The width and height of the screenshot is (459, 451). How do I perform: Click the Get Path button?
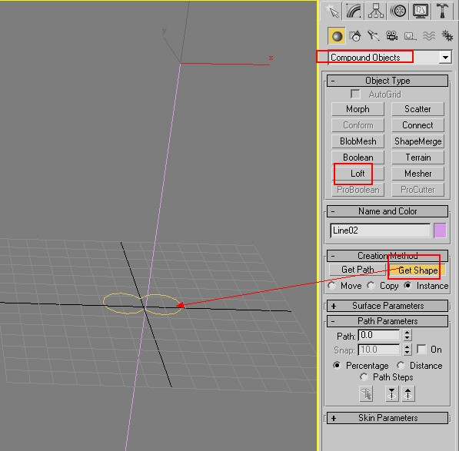pyautogui.click(x=358, y=270)
